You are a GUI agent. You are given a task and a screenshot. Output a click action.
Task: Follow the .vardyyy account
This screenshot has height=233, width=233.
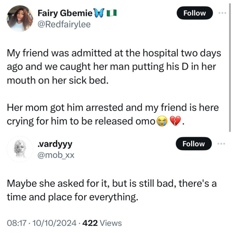(194, 144)
